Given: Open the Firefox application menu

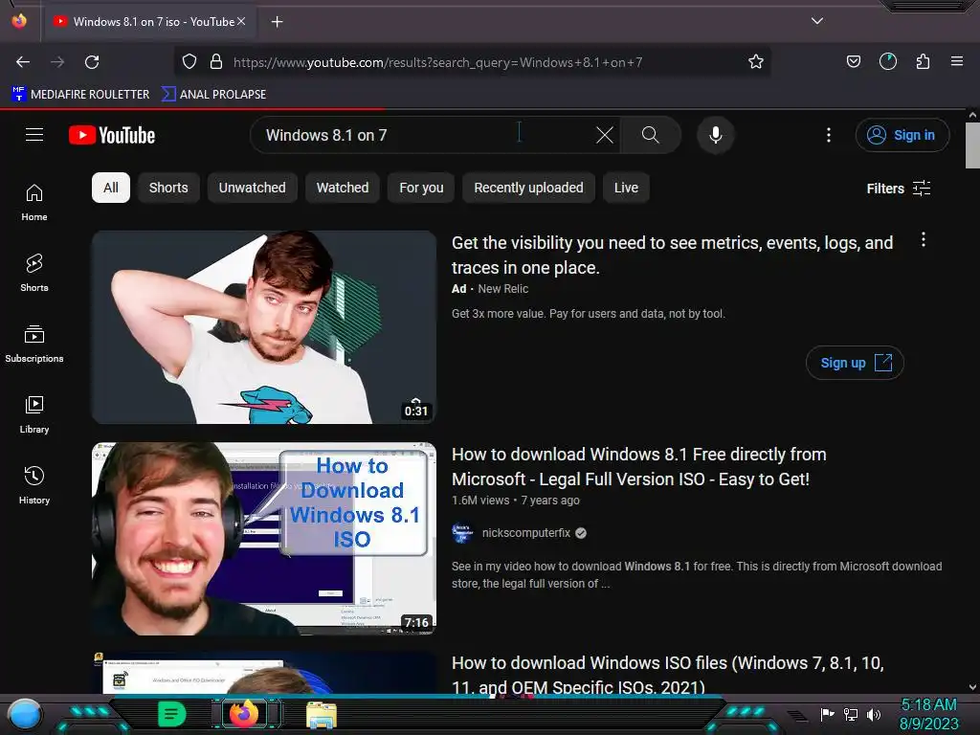Looking at the screenshot, I should pyautogui.click(x=957, y=62).
